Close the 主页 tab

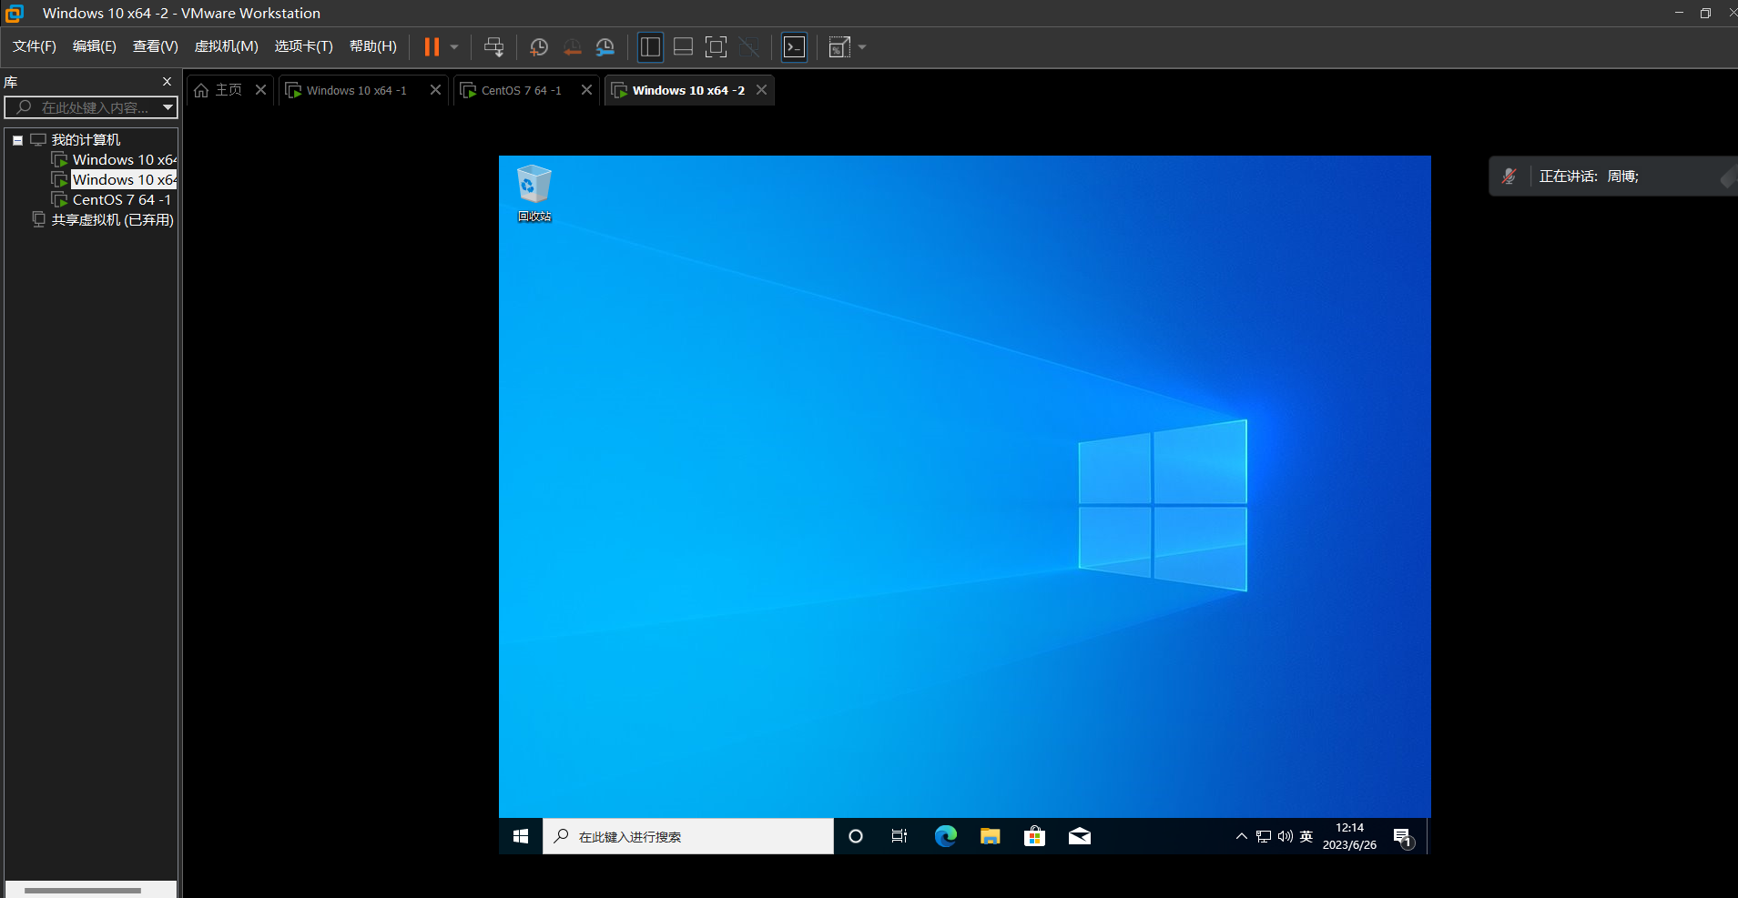pyautogui.click(x=261, y=89)
